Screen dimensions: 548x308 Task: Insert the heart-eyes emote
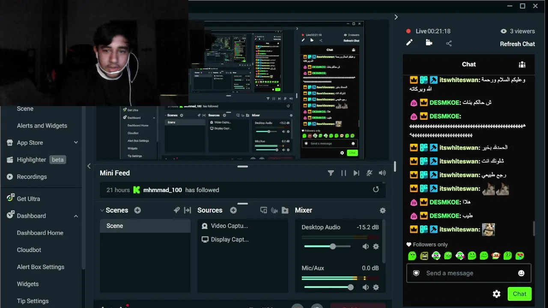point(520,256)
